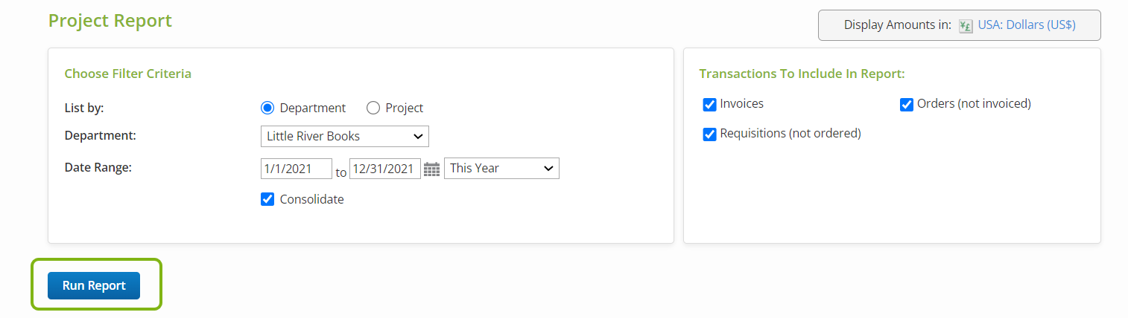Click the Date Range label

click(x=98, y=167)
